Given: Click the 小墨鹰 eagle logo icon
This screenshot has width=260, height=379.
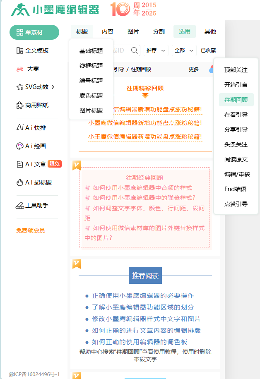Looking at the screenshot, I should tap(20, 10).
